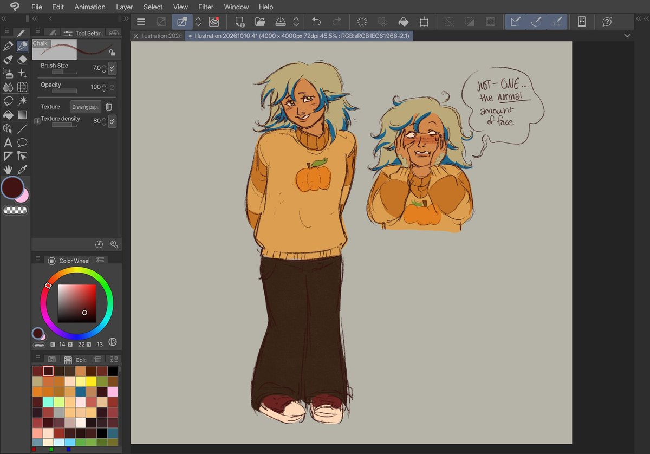Screen dimensions: 650x454
Task: Open the color set panel menu
Action: tap(38, 359)
